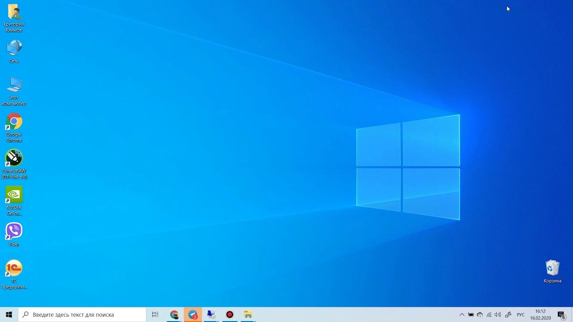The image size is (573, 322).
Task: Click the red record button taskbar app
Action: 230,315
